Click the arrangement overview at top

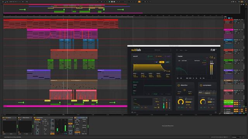click(x=122, y=8)
